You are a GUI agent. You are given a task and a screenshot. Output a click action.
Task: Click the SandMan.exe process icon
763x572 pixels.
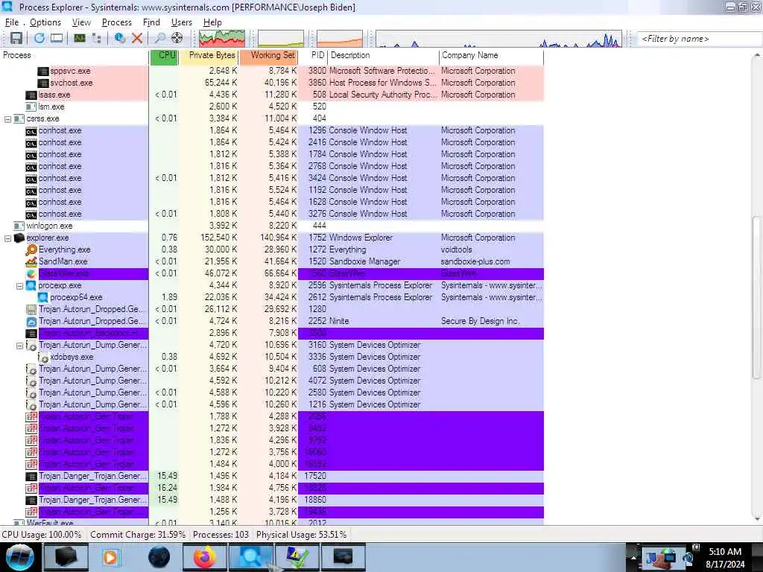[x=31, y=261]
